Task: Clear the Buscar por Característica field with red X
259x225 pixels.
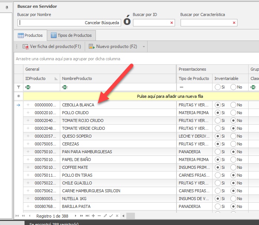Action: (x=234, y=23)
